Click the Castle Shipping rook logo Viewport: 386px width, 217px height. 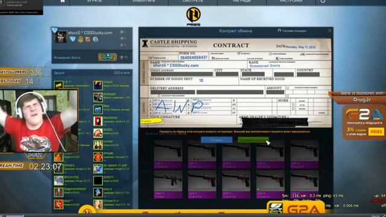click(x=145, y=43)
